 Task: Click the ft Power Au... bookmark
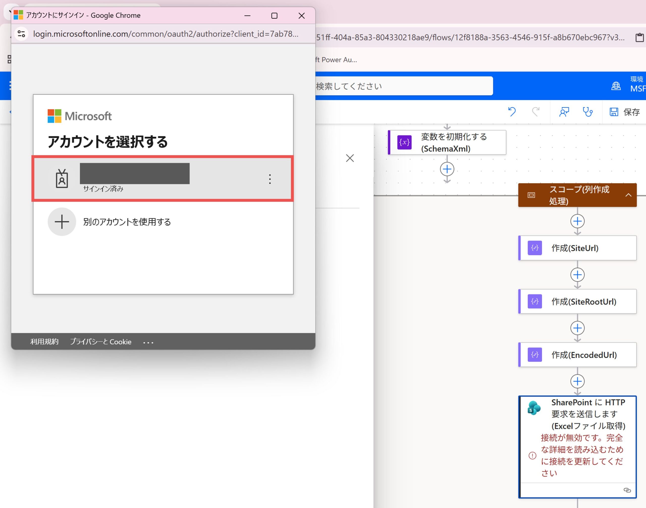[x=336, y=60]
